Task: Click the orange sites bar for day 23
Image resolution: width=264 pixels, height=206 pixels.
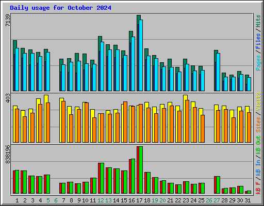Action: click(x=187, y=121)
